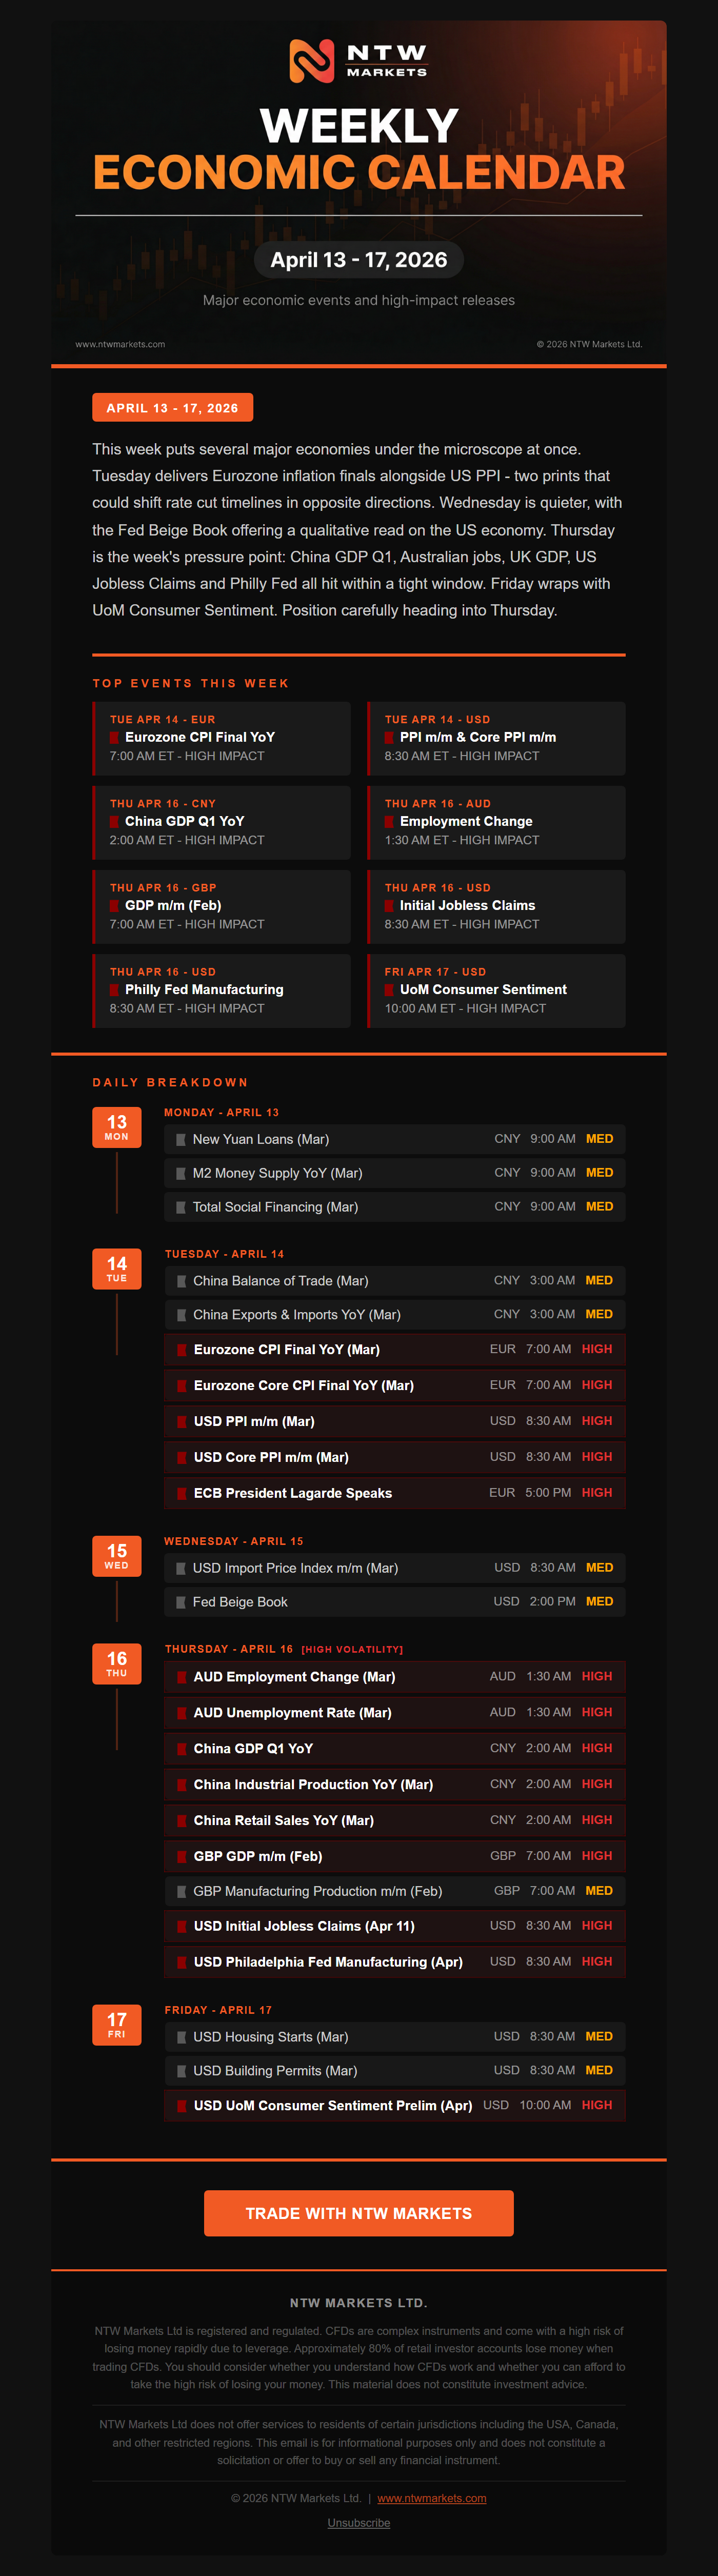The height and width of the screenshot is (2576, 718).
Task: Open the UoM Consumer Sentiment top event card
Action: pos(496,990)
